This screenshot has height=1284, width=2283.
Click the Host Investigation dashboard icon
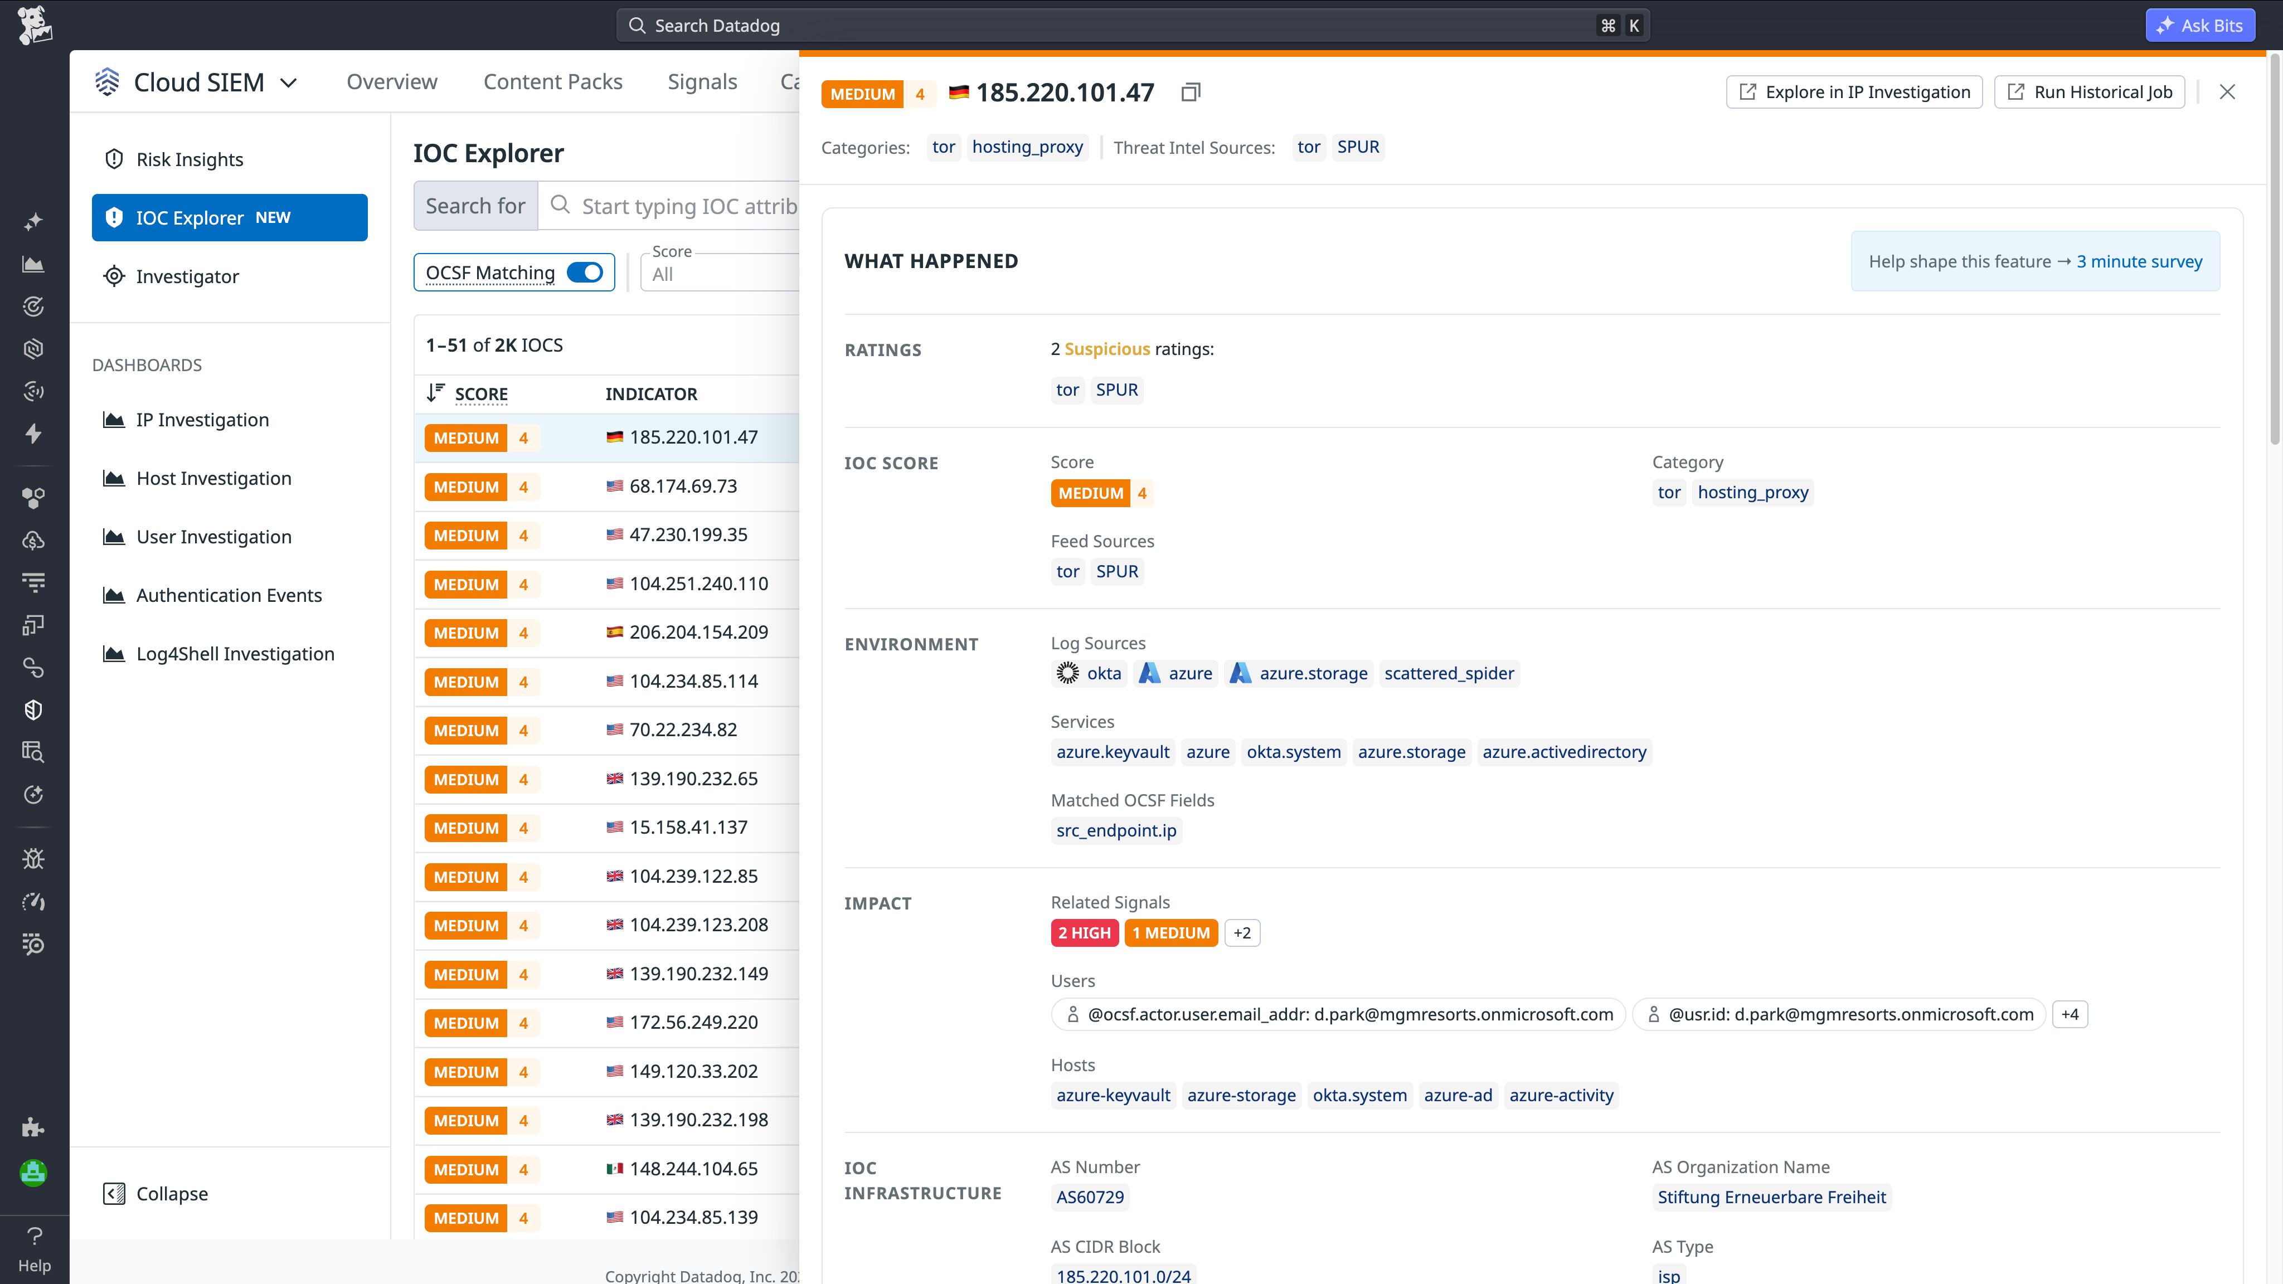coord(114,479)
